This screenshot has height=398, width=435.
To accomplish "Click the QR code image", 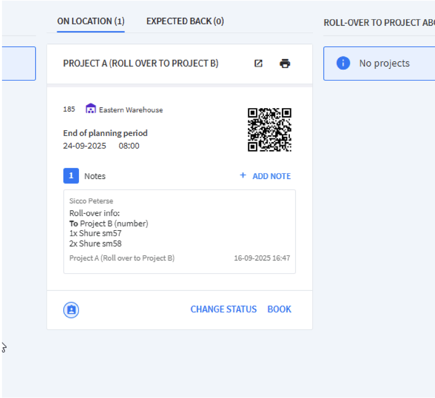I will click(270, 130).
